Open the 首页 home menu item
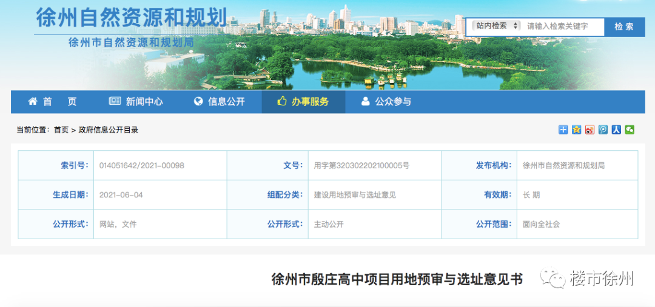Screen dimensions: 655x307 pos(53,102)
